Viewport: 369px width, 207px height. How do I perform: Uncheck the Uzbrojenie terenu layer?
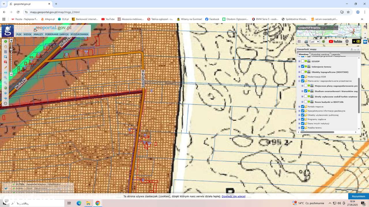pos(303,66)
